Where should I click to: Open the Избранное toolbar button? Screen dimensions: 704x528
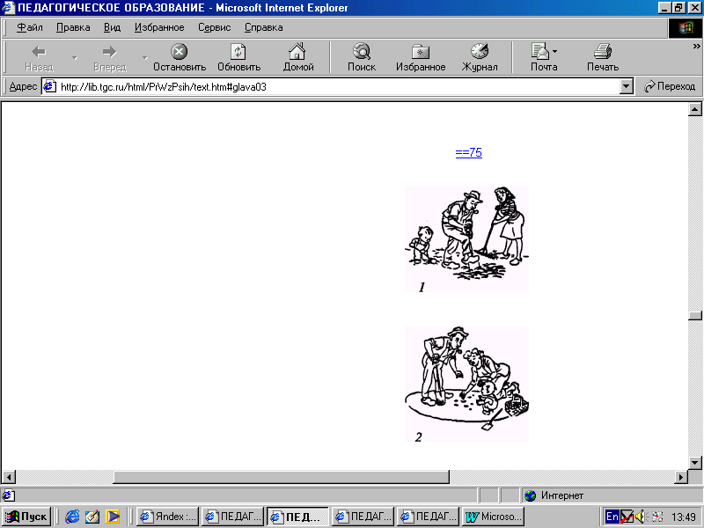pyautogui.click(x=421, y=57)
